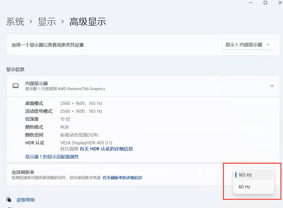Click 活动信号模式 value 2560 × 1600, 165 Hz
The image size is (283, 208).
[81, 111]
